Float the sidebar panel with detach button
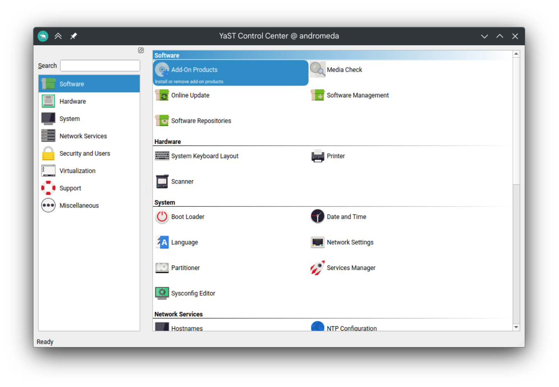Image resolution: width=559 pixels, height=387 pixels. point(141,51)
